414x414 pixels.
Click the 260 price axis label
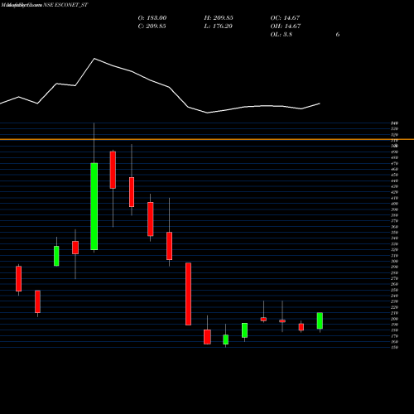[394, 284]
